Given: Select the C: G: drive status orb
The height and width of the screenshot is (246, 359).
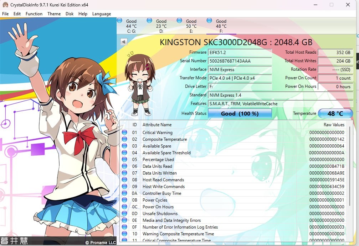Looking at the screenshot, I should 119,21.
